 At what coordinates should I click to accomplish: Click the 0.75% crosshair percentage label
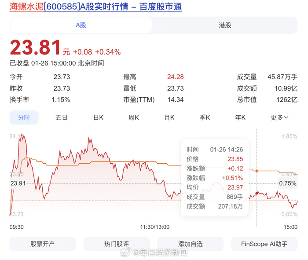[x=288, y=183]
